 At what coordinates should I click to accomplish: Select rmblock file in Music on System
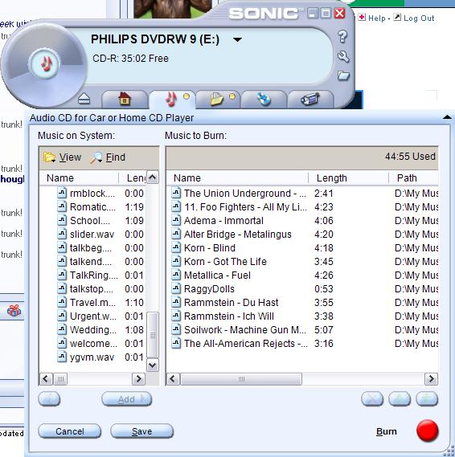tap(92, 194)
